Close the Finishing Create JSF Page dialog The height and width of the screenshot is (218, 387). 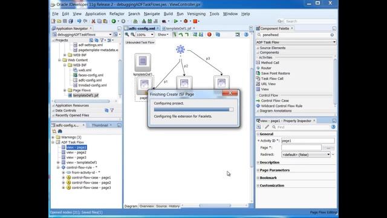tap(230, 93)
